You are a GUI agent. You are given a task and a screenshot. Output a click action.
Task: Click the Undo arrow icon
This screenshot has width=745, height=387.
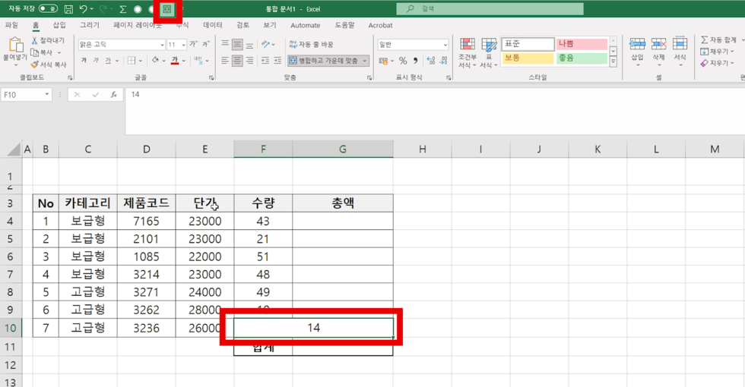tap(84, 9)
